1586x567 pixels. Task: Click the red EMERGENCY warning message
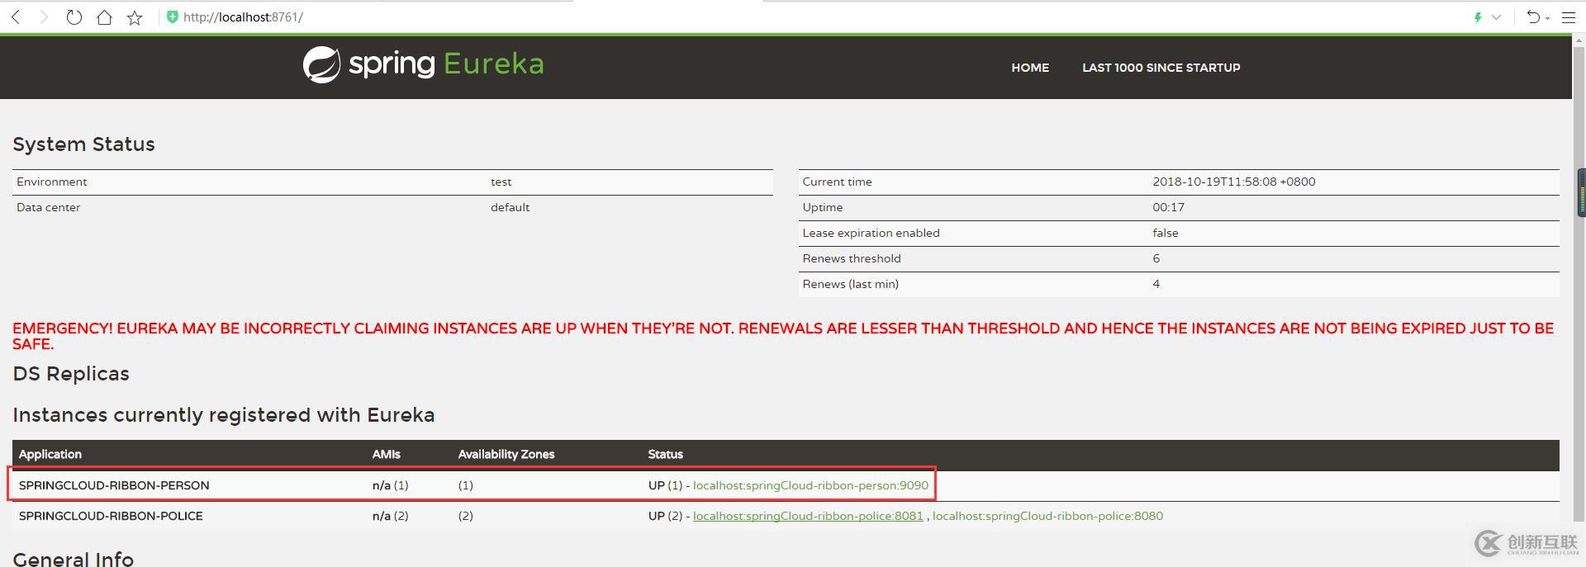pyautogui.click(x=783, y=336)
